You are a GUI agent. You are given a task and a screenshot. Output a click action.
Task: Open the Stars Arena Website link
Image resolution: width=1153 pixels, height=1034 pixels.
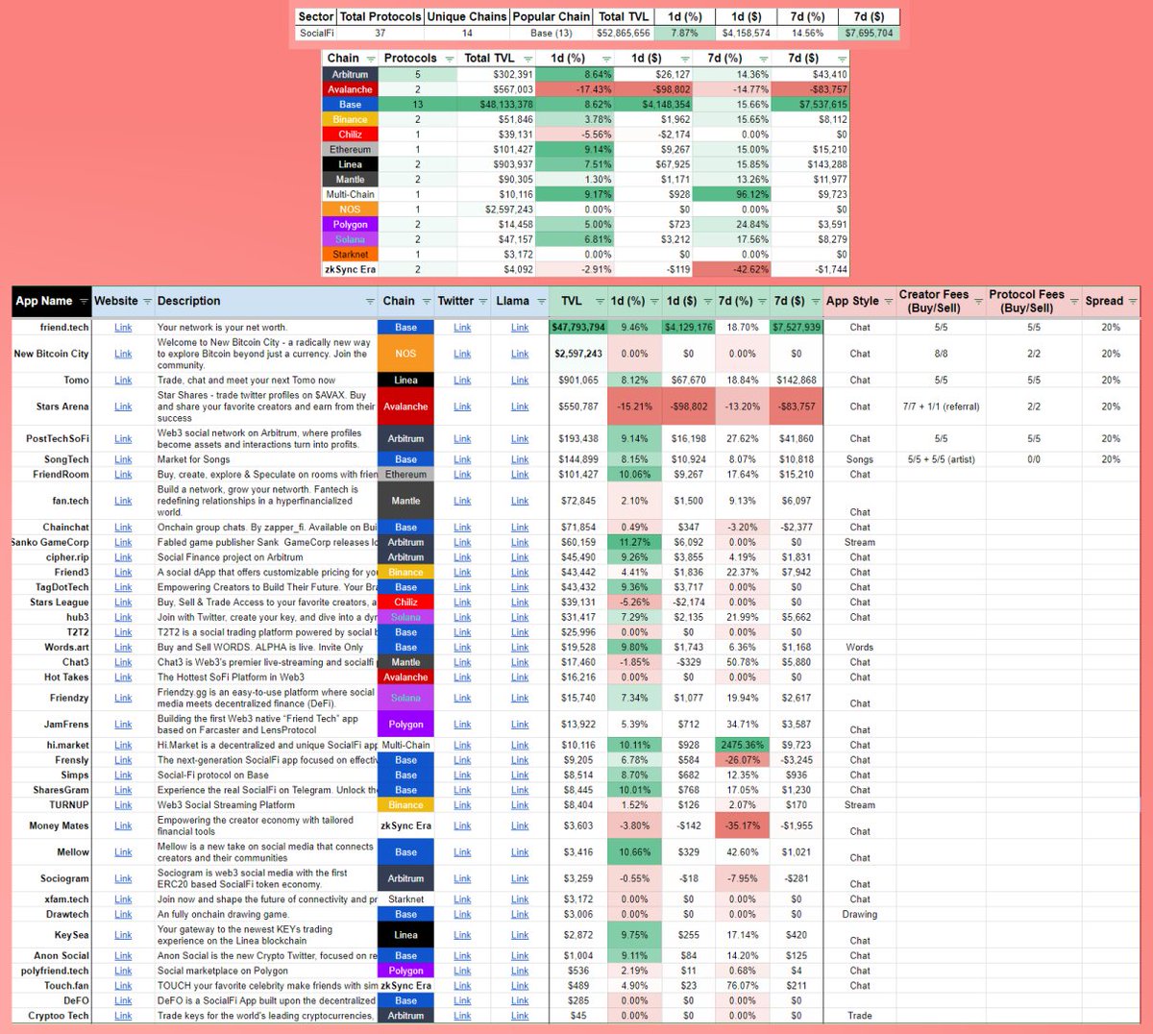(x=123, y=406)
